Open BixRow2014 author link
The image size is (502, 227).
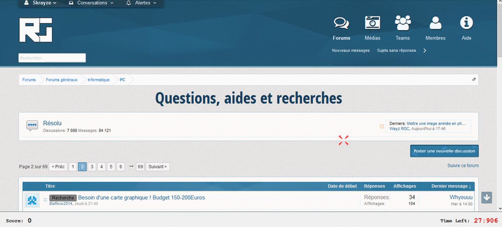pos(61,204)
